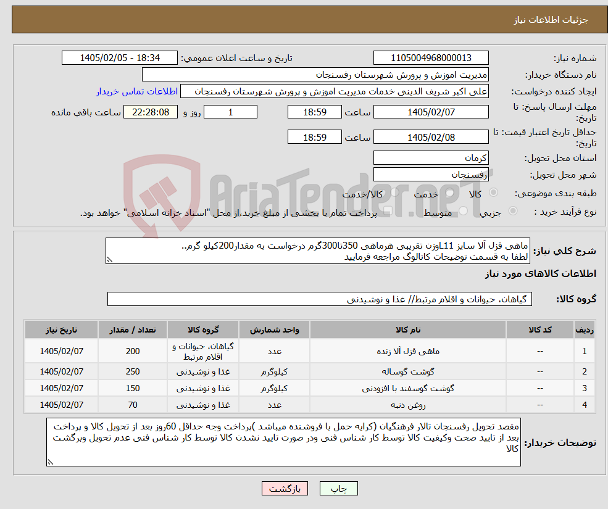The image size is (608, 509).
Task: Click item name گوشت گوساله
Action: point(408,371)
